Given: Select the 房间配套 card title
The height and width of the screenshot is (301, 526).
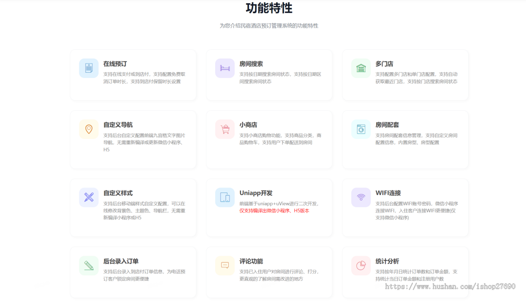Looking at the screenshot, I should coord(387,125).
